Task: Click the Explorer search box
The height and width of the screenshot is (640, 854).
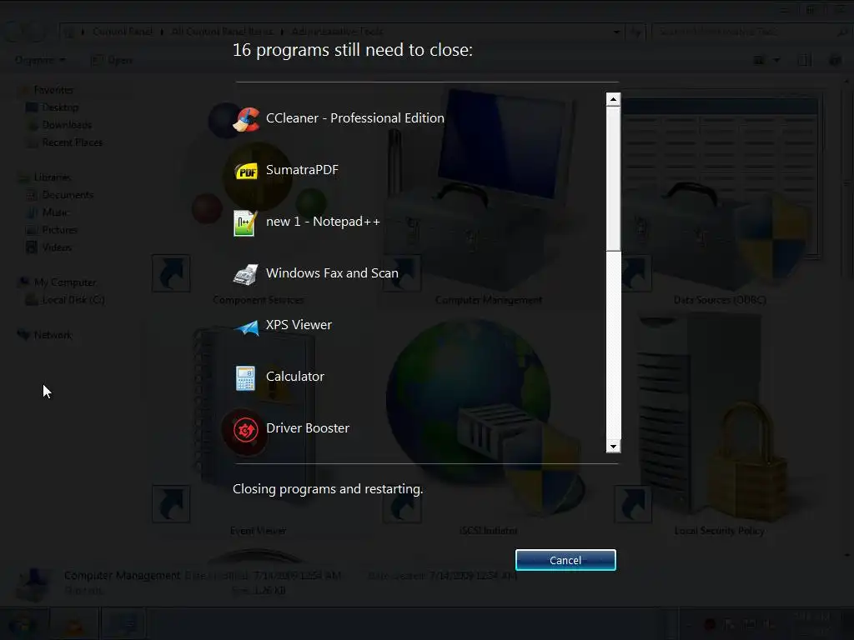Action: coord(751,32)
